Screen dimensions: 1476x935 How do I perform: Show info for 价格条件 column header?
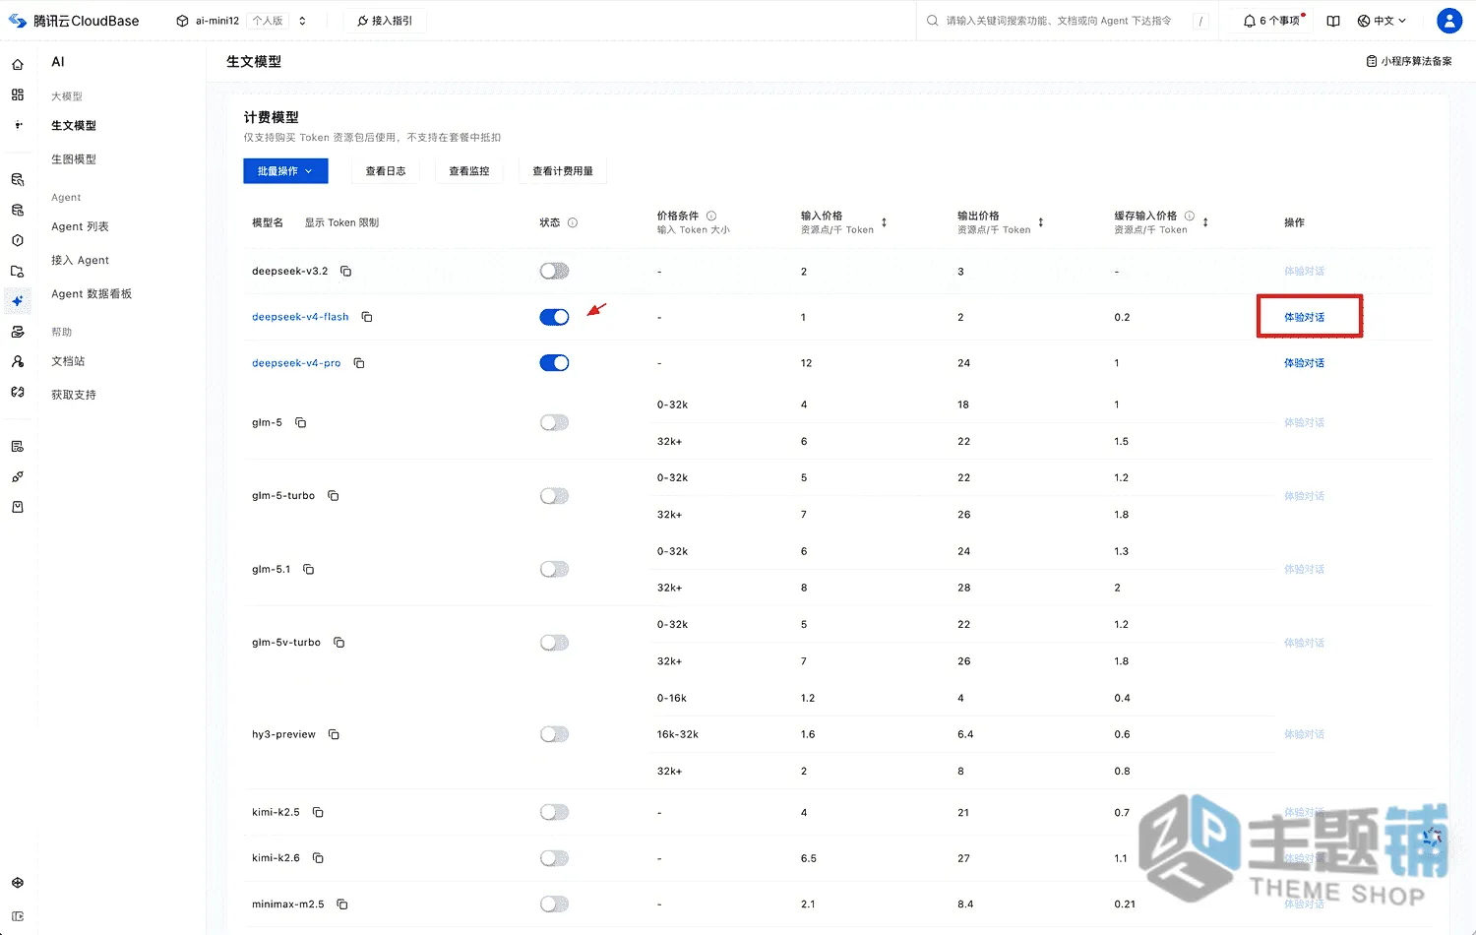[x=711, y=216]
